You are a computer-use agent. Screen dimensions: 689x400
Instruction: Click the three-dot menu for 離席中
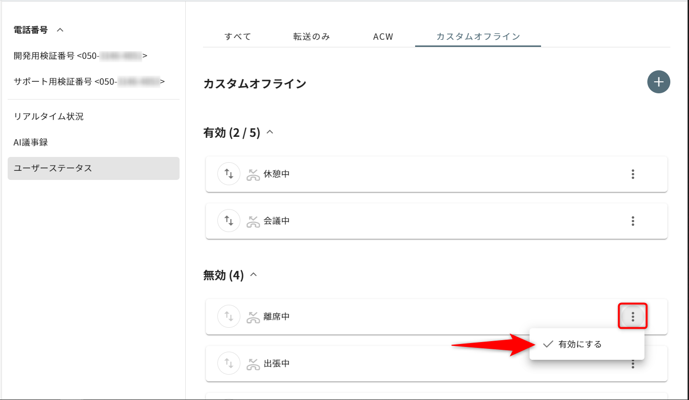[x=633, y=316]
